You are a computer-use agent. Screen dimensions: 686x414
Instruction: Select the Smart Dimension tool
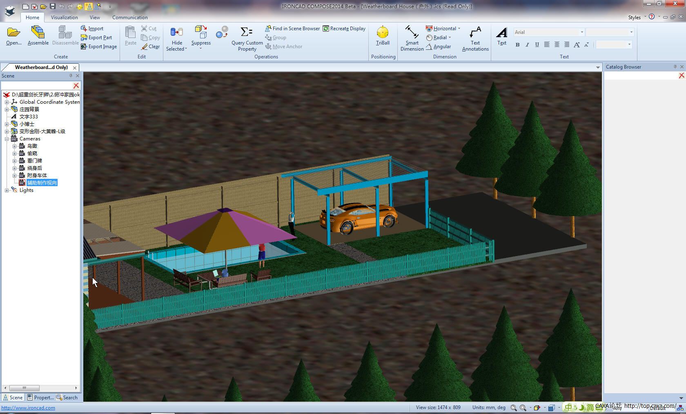point(412,38)
